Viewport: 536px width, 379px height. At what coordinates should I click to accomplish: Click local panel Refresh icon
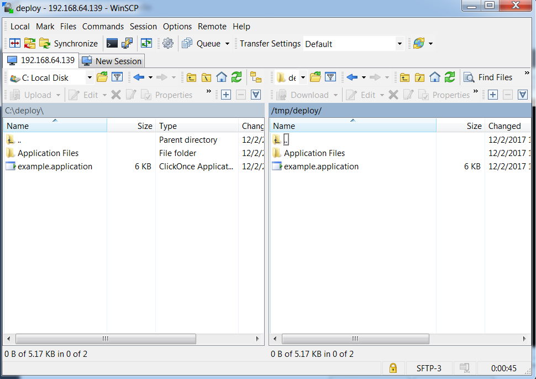coord(237,77)
